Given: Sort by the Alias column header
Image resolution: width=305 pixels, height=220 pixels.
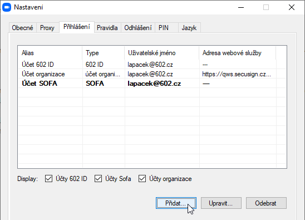Looking at the screenshot, I should (50, 53).
